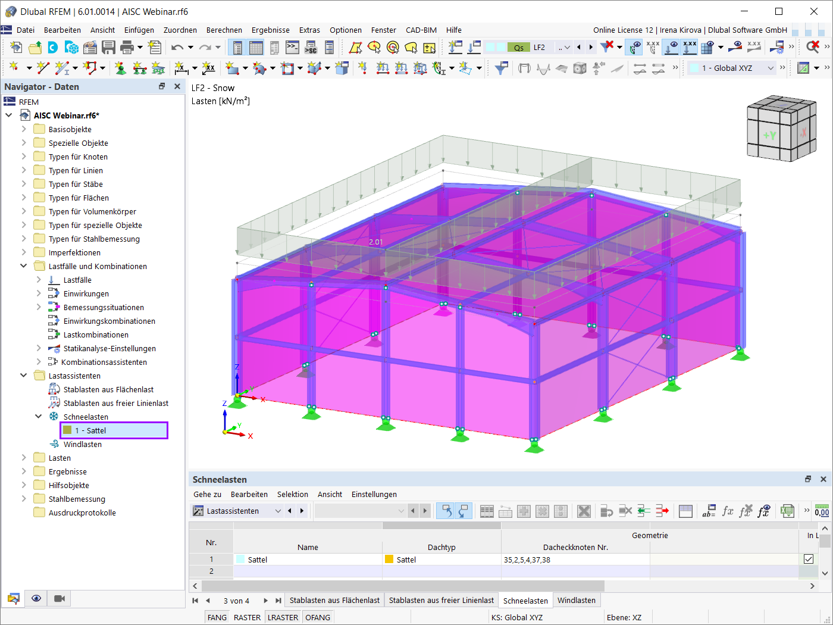Open the console window icon
The width and height of the screenshot is (833, 625).
tap(292, 48)
